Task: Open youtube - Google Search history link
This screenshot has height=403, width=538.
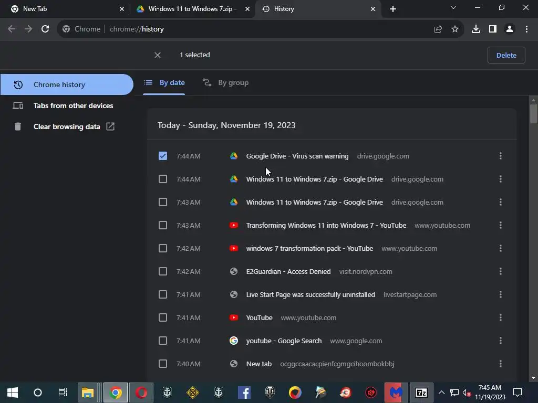Action: coord(284,341)
